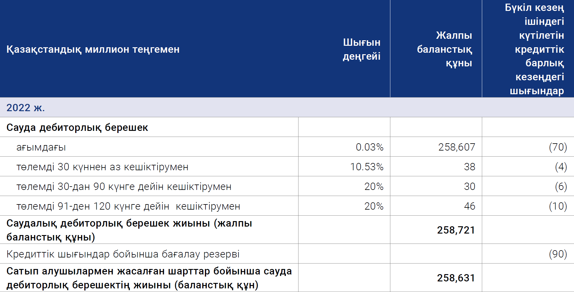Click the 'Сауда дебиторлық берешек' row label
Screen dimensions: 574x292
[x=77, y=128]
